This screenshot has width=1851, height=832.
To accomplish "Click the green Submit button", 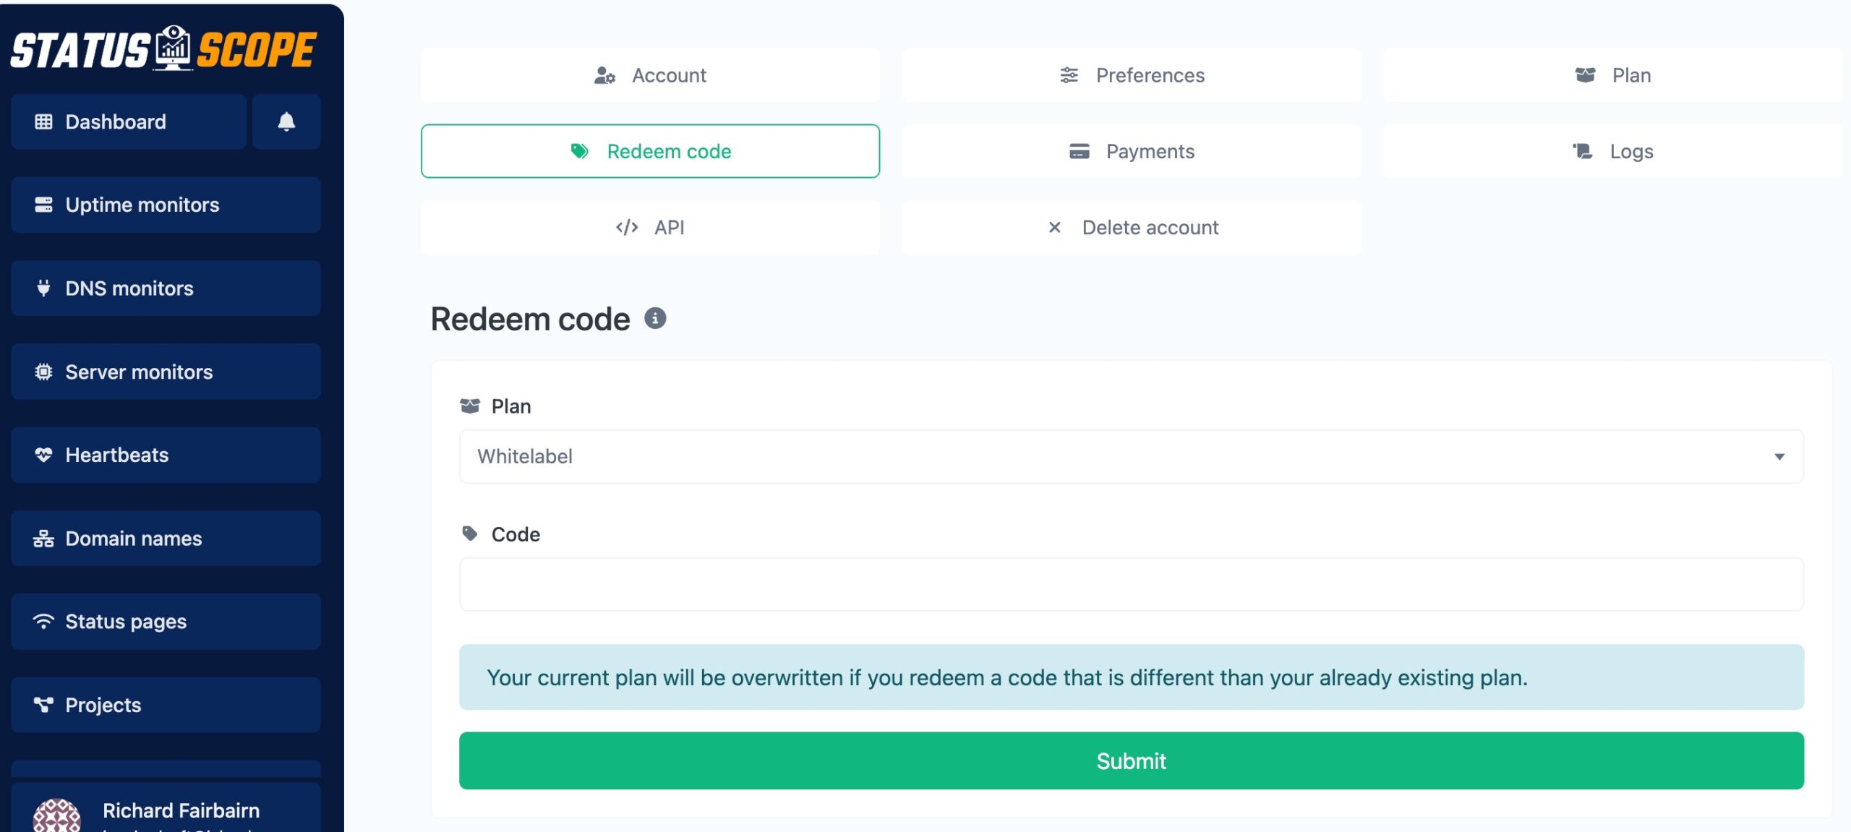I will pos(1132,760).
